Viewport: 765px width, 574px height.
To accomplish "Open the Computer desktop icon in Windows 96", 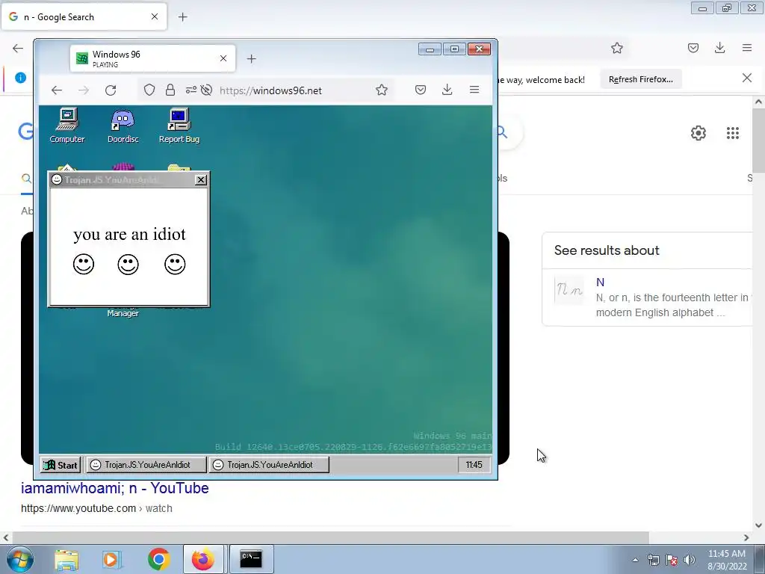I will [x=66, y=126].
